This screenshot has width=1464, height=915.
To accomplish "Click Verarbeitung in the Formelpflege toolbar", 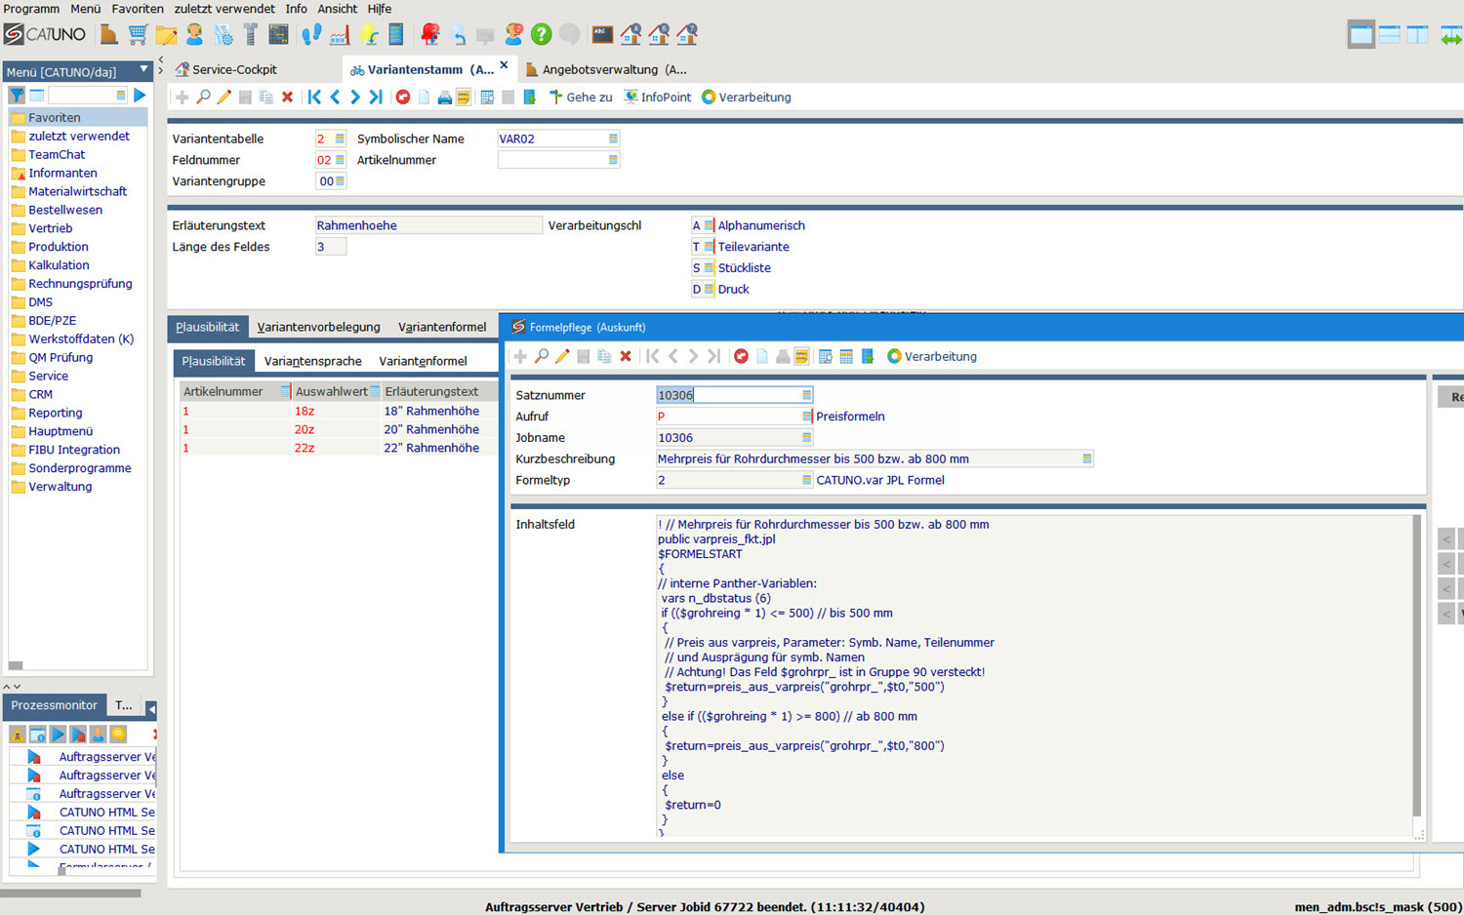I will (931, 357).
